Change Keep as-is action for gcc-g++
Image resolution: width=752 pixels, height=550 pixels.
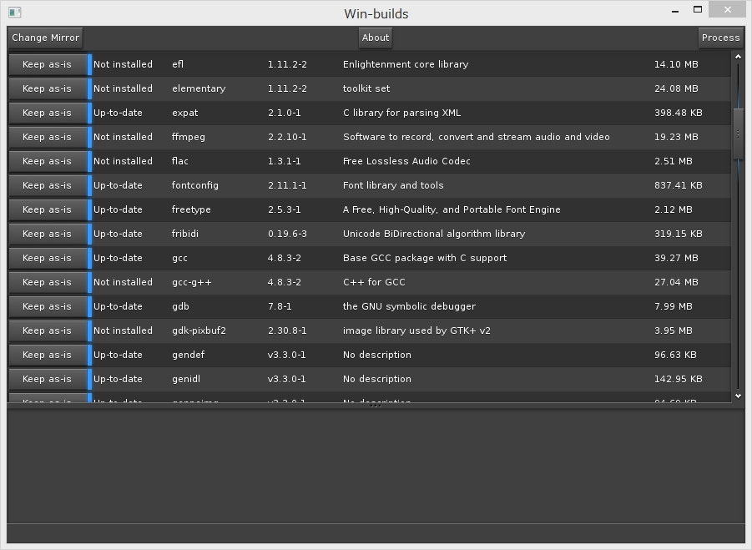pyautogui.click(x=48, y=282)
